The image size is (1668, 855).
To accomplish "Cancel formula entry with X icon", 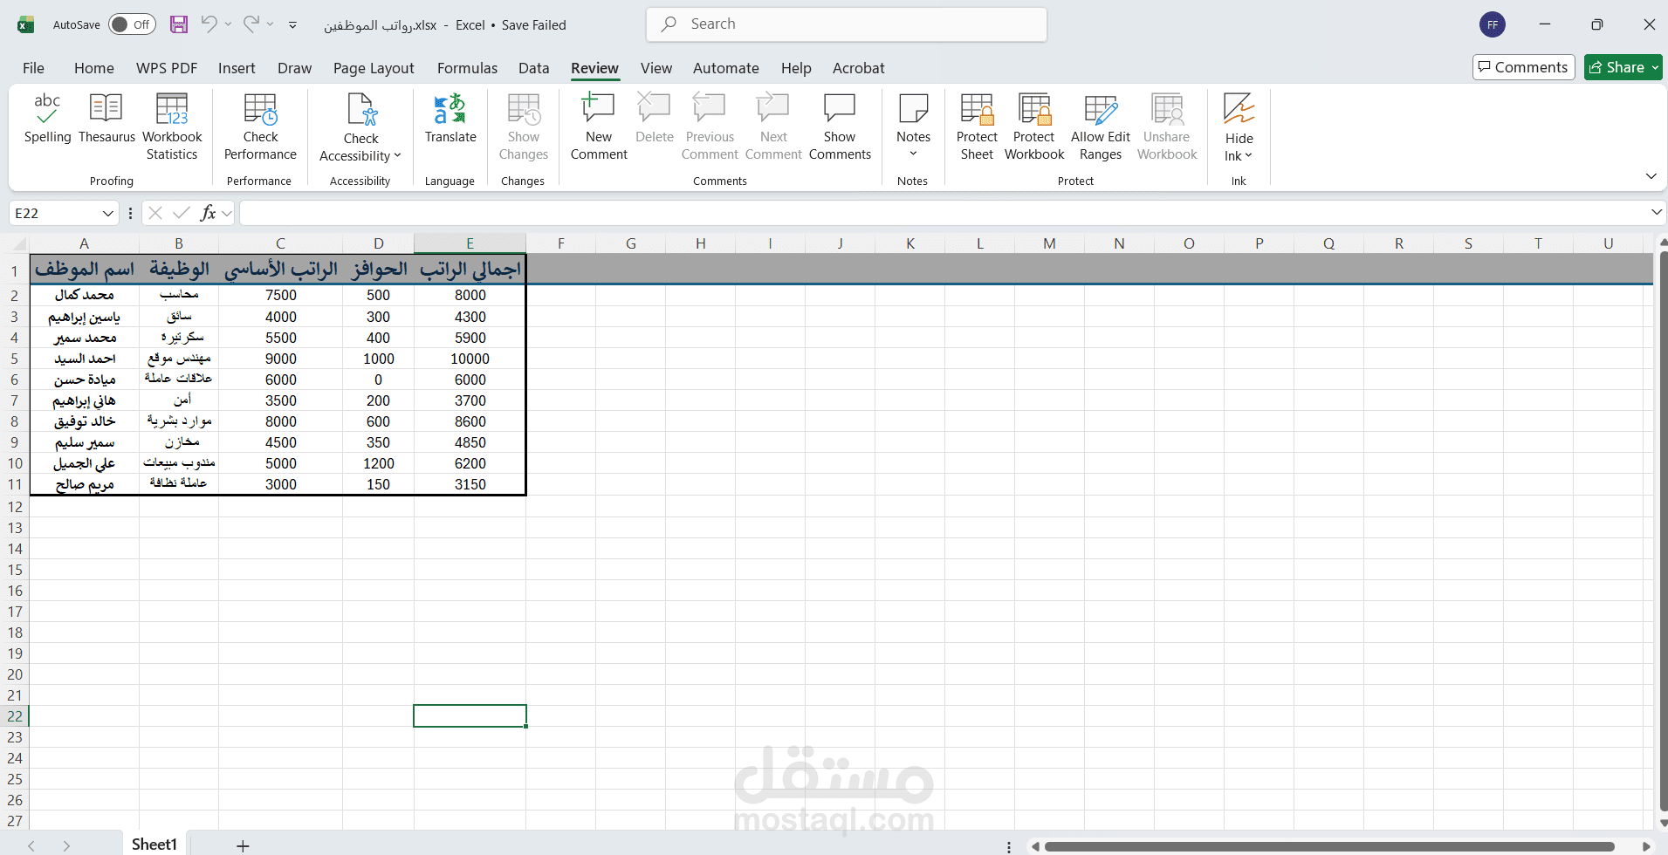I will (x=155, y=213).
